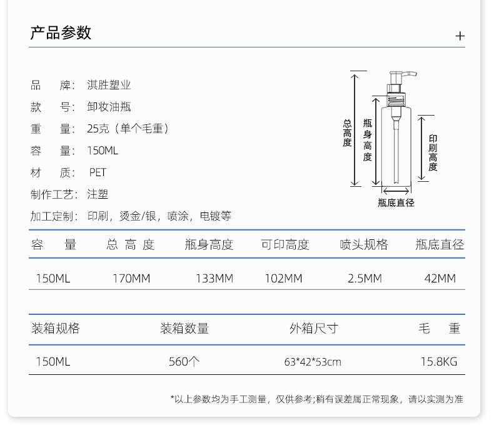Click the vertical 印刷高度 label in diagram
Screen dimensions: 494x433
pos(433,152)
